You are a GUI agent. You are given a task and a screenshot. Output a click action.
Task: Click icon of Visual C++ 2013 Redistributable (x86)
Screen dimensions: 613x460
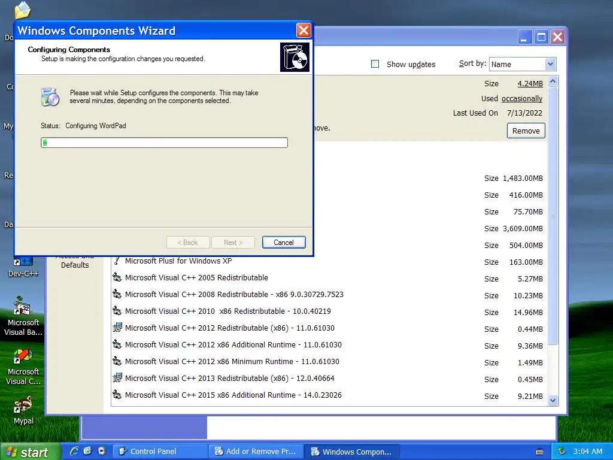[117, 379]
